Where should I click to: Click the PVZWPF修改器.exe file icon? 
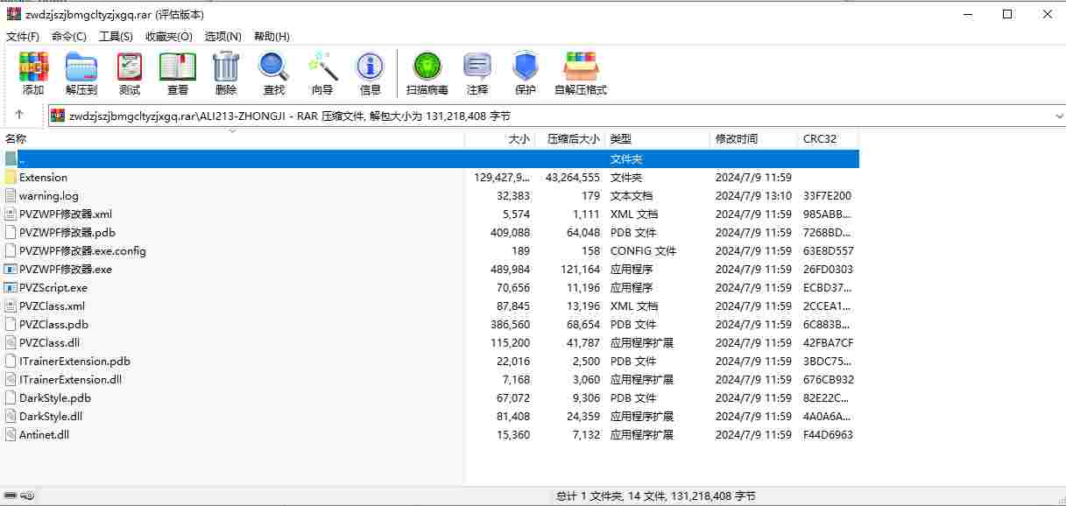tap(11, 269)
